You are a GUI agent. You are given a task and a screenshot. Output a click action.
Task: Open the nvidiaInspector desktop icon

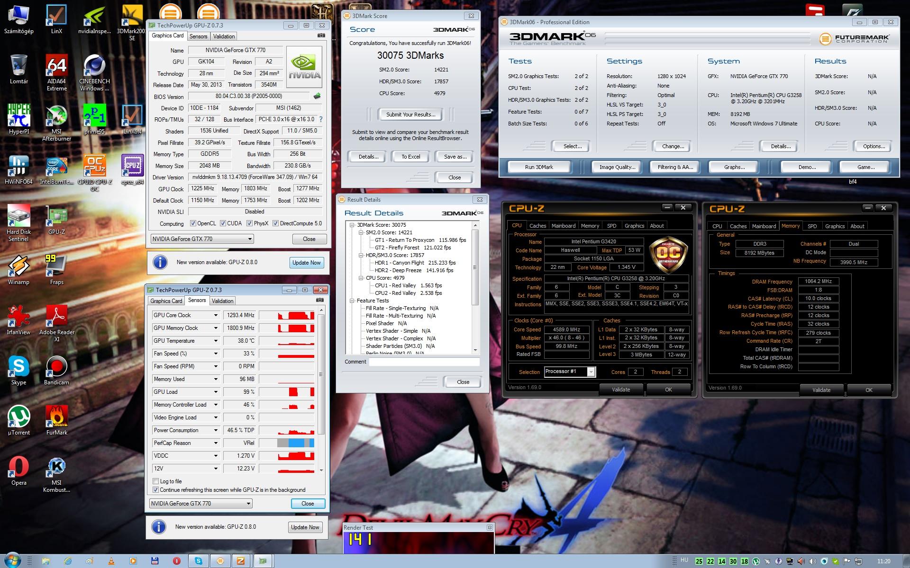(x=94, y=19)
